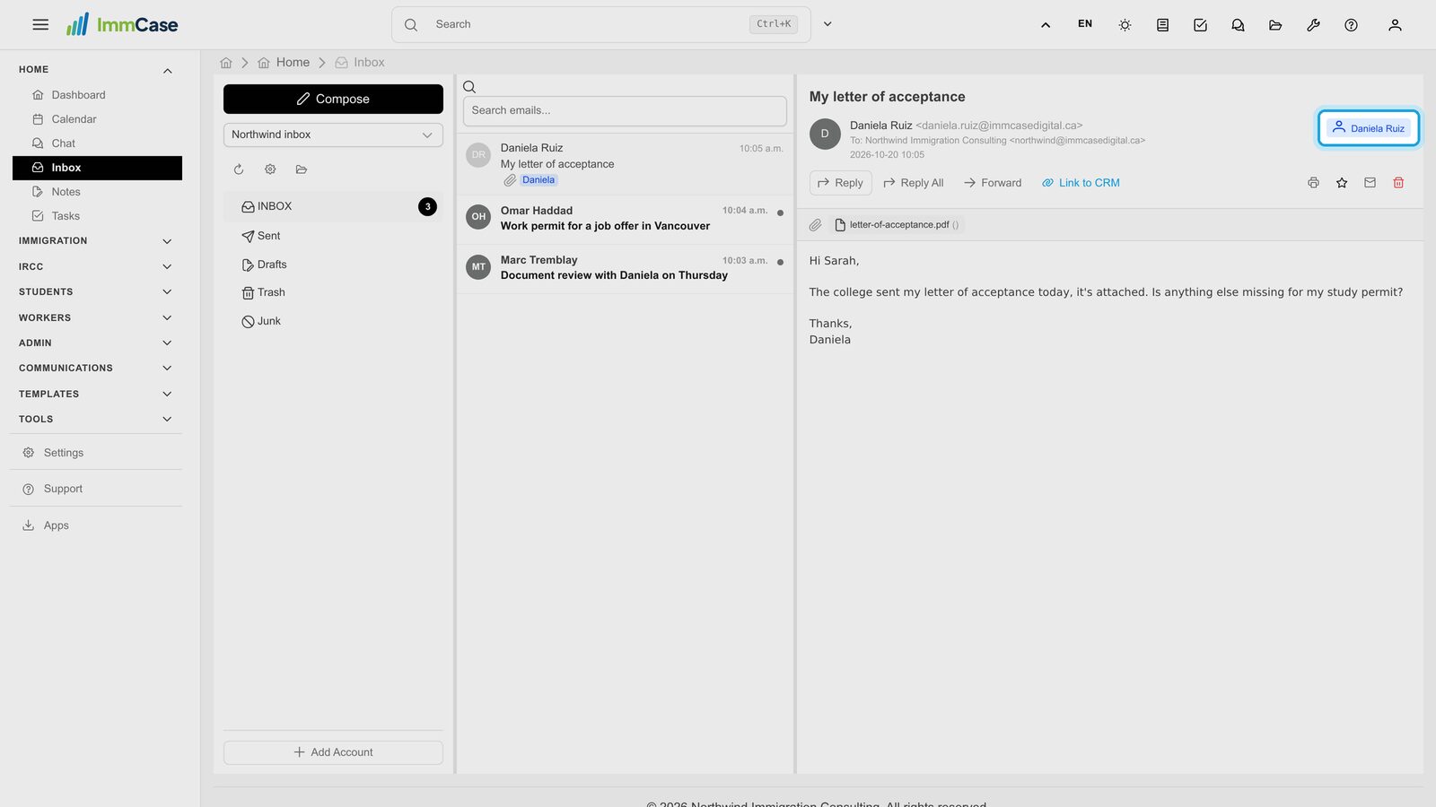Toggle light/dark theme sun icon
Viewport: 1436px width, 807px height.
(x=1125, y=25)
